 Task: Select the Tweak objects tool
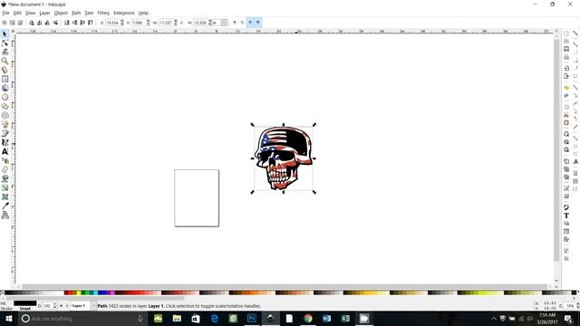tap(5, 53)
